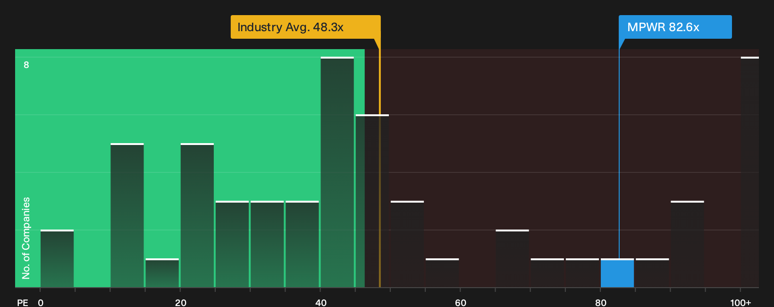Select the bar at PE 10-15
774x307 pixels.
(127, 215)
